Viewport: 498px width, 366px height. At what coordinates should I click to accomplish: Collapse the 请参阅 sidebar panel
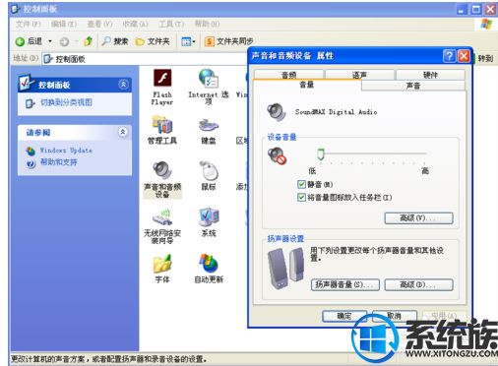click(123, 132)
